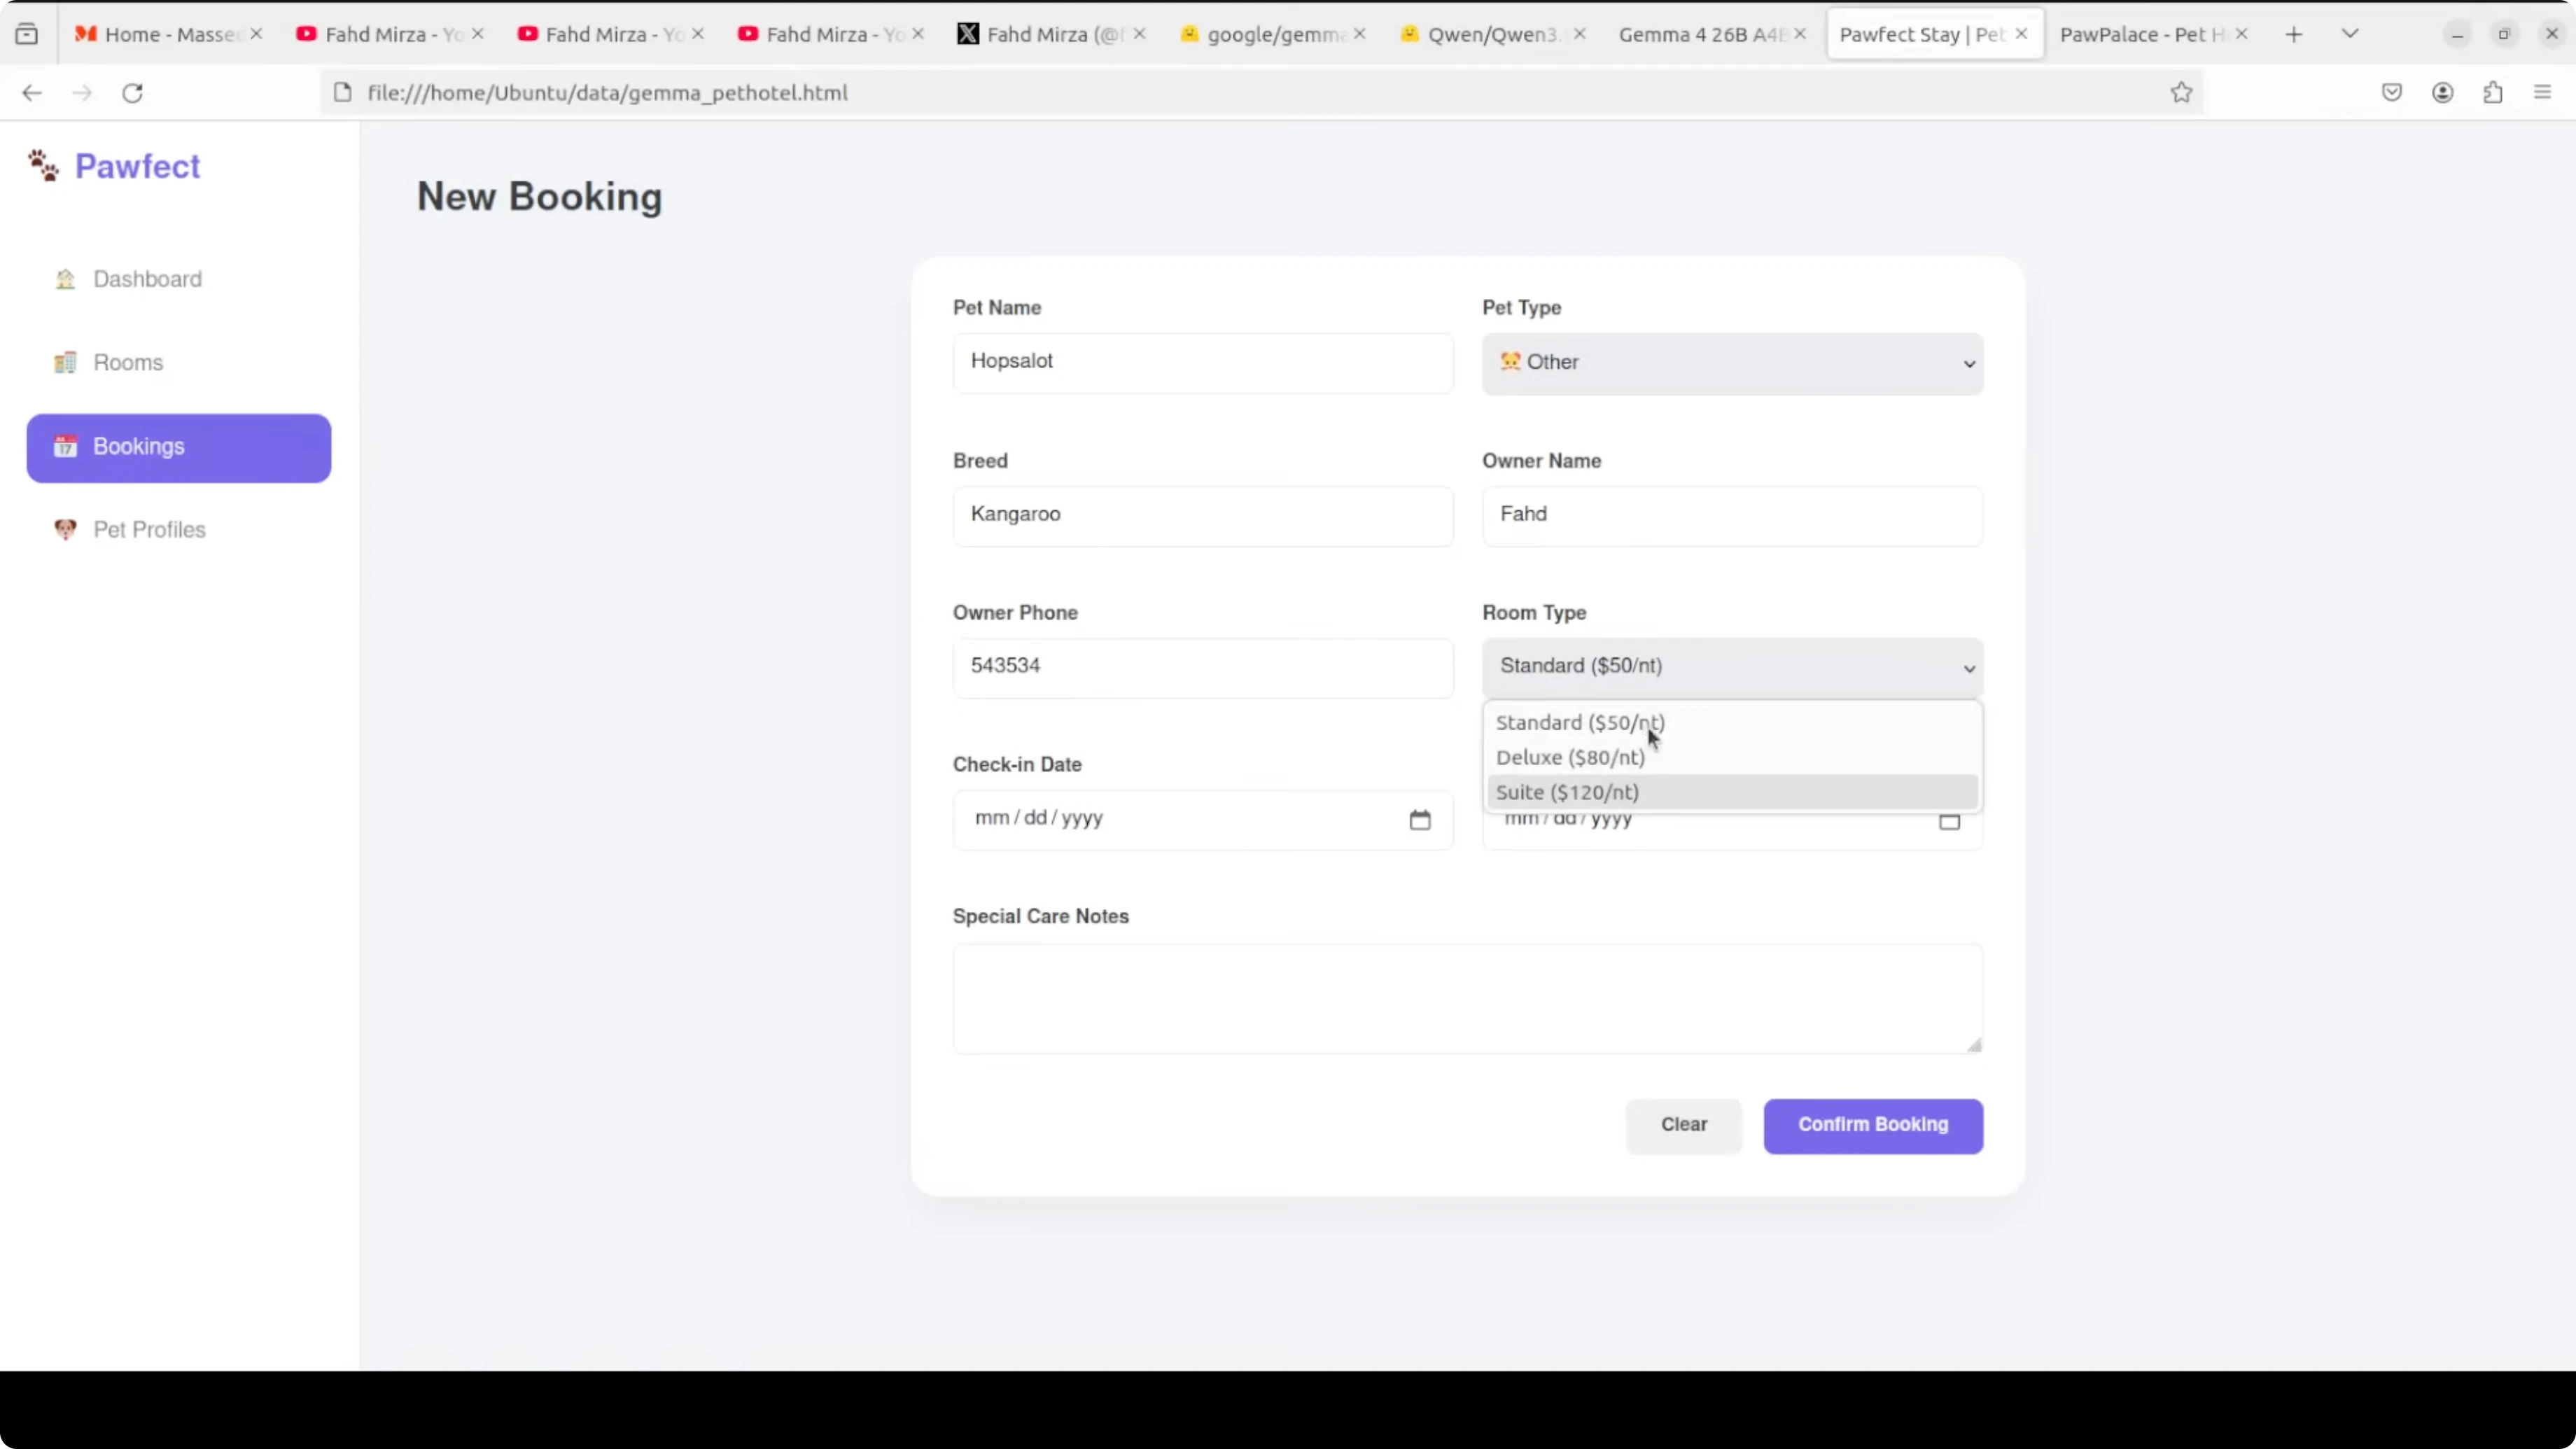Open Pet Profiles in the sidebar
Screen dimensions: 2576x1449
click(149, 530)
